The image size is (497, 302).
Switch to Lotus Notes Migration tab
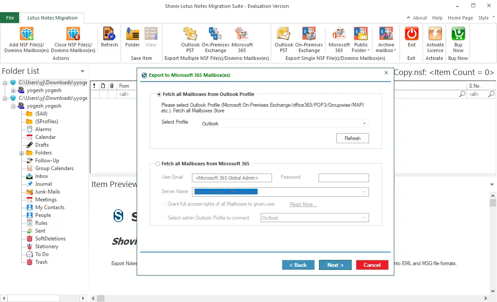(52, 18)
